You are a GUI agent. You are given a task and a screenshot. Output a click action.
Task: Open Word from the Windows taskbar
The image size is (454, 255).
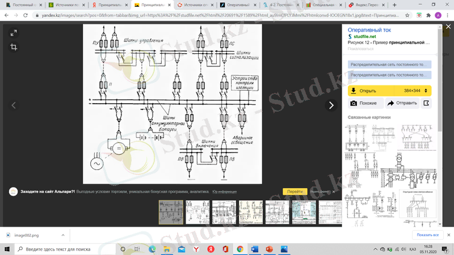(x=255, y=249)
